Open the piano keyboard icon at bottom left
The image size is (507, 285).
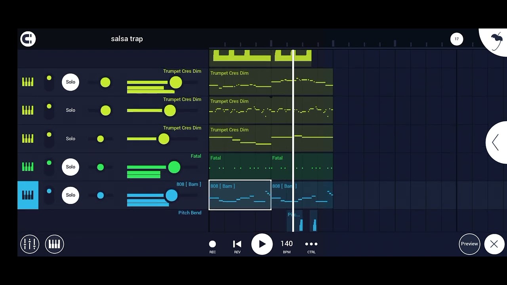point(54,244)
